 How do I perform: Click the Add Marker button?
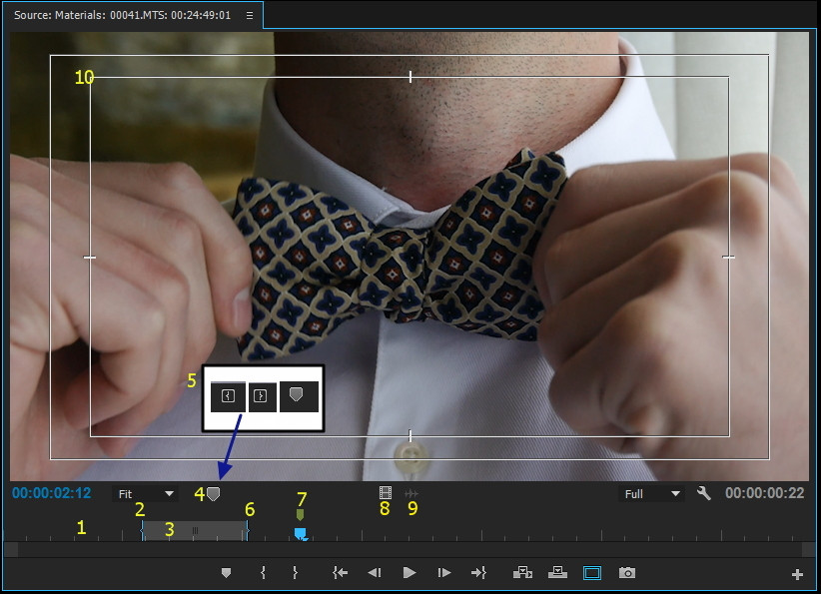[226, 573]
